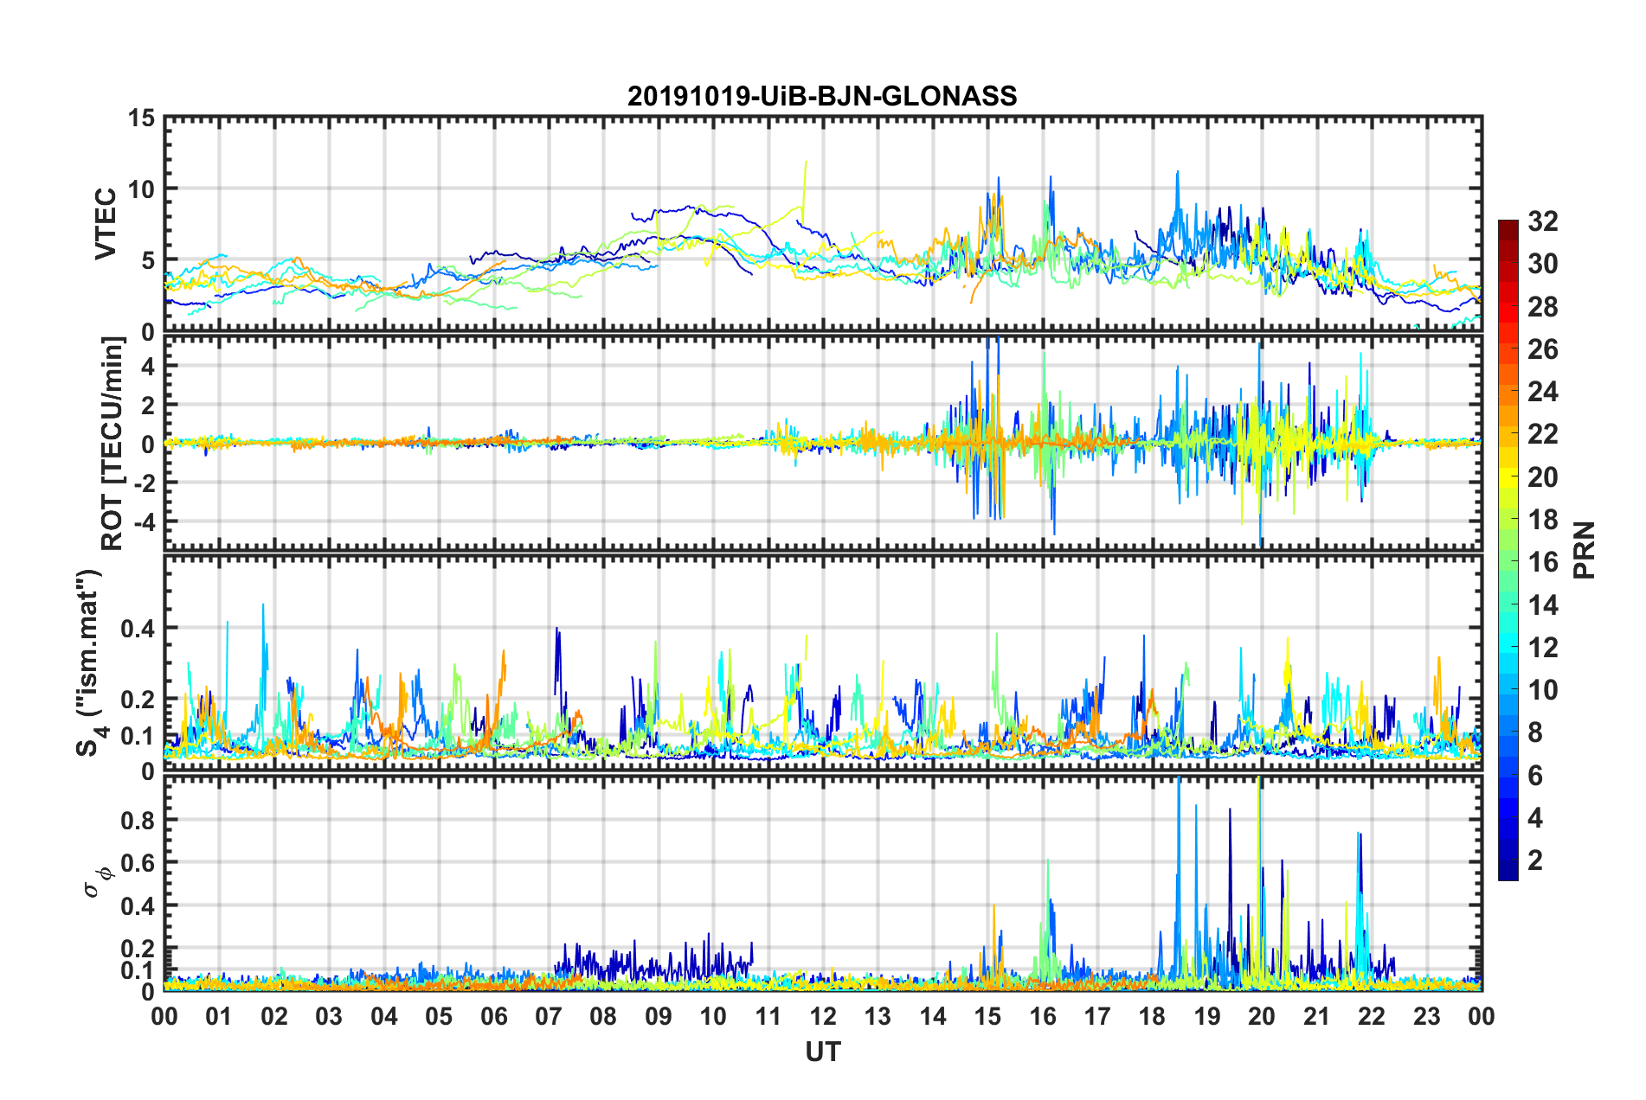Click hour label 13 on UT axis
The width and height of the screenshot is (1646, 1100).
click(878, 1016)
